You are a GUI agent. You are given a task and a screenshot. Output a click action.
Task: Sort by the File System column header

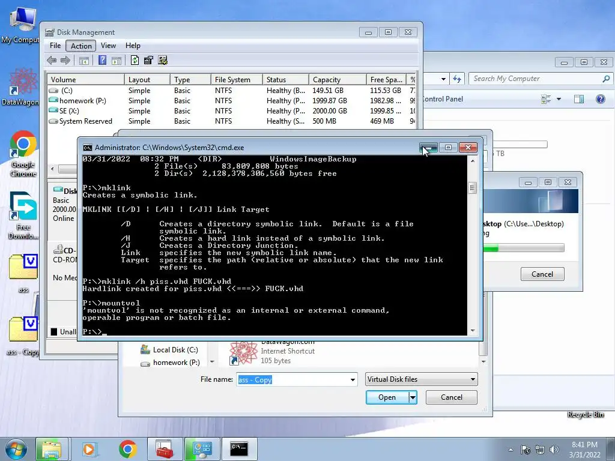point(237,80)
